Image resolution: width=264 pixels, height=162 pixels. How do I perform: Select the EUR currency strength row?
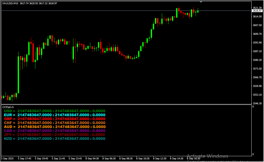[x=54, y=115]
